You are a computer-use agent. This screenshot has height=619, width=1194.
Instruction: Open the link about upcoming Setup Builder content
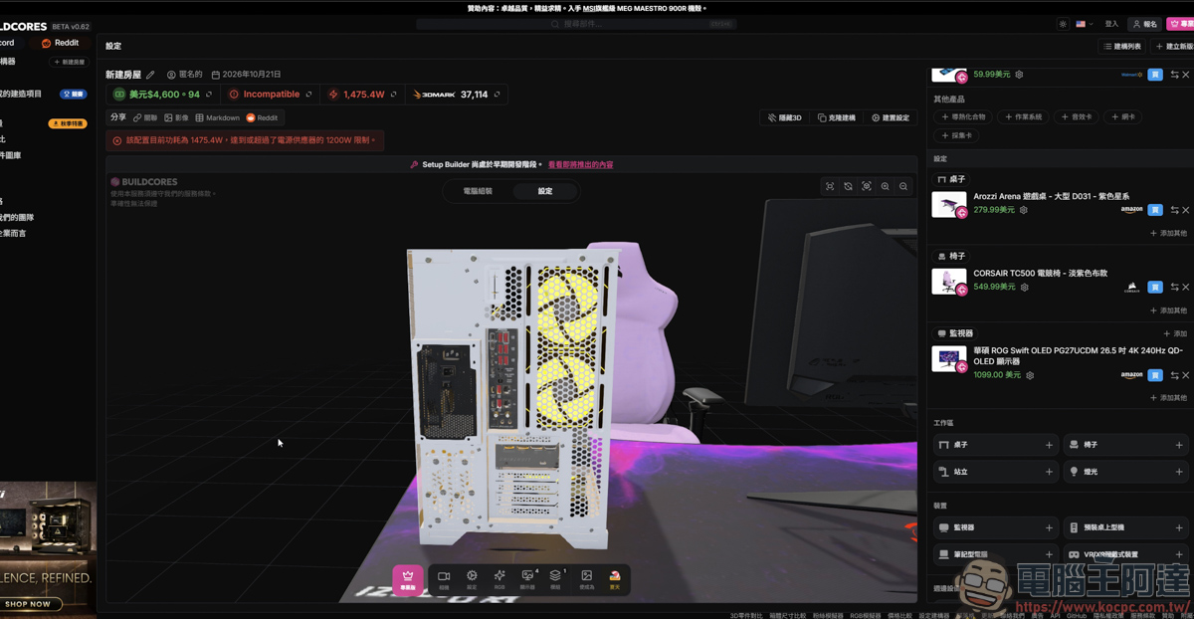580,164
